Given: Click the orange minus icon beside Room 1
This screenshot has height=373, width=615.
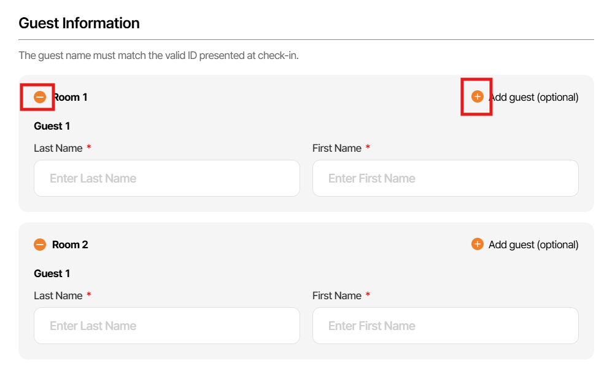Looking at the screenshot, I should coord(40,97).
